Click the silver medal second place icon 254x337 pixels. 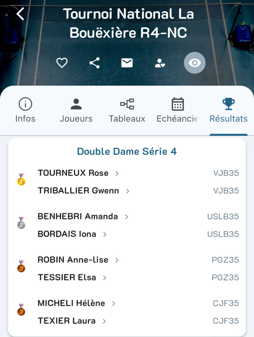tap(21, 223)
